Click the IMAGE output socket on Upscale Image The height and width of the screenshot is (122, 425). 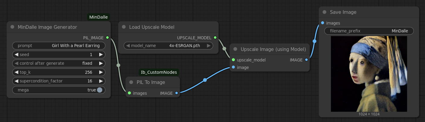click(306, 60)
